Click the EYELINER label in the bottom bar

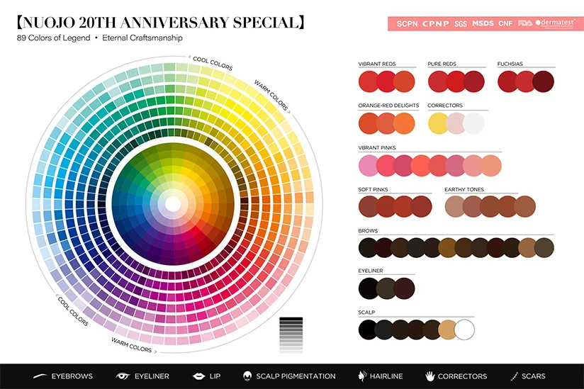point(152,376)
